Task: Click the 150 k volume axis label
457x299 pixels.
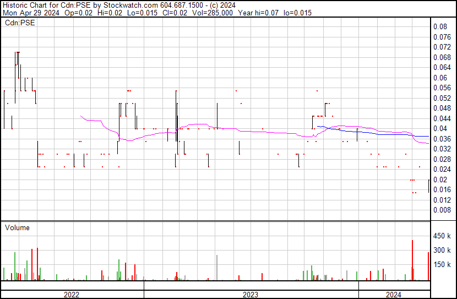Action: click(x=442, y=264)
